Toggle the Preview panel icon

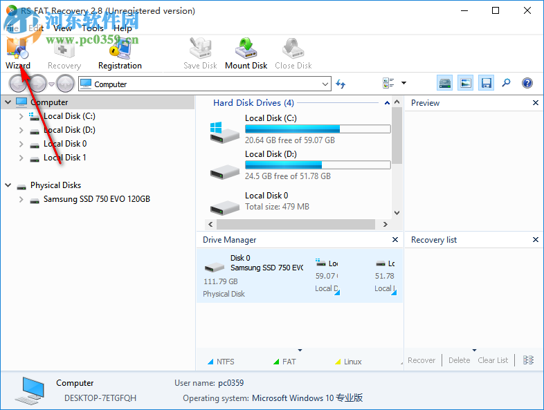point(465,83)
